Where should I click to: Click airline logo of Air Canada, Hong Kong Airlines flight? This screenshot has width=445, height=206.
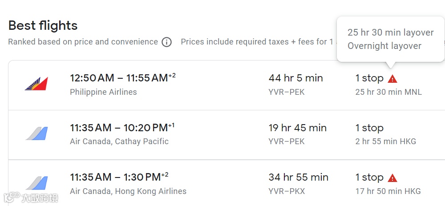36,183
